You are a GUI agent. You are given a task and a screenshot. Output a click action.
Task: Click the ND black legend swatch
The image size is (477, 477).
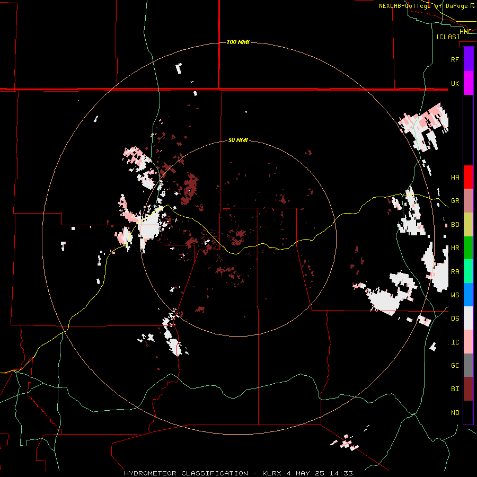coord(468,412)
